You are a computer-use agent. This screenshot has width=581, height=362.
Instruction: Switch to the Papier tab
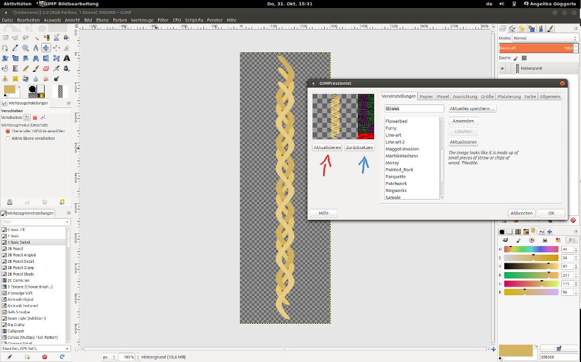point(426,96)
